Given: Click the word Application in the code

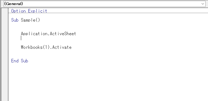Looking at the screenshot, I should pos(34,34).
